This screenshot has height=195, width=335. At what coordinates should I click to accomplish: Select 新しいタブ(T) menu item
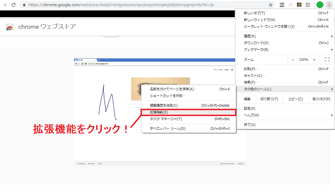tap(285, 13)
